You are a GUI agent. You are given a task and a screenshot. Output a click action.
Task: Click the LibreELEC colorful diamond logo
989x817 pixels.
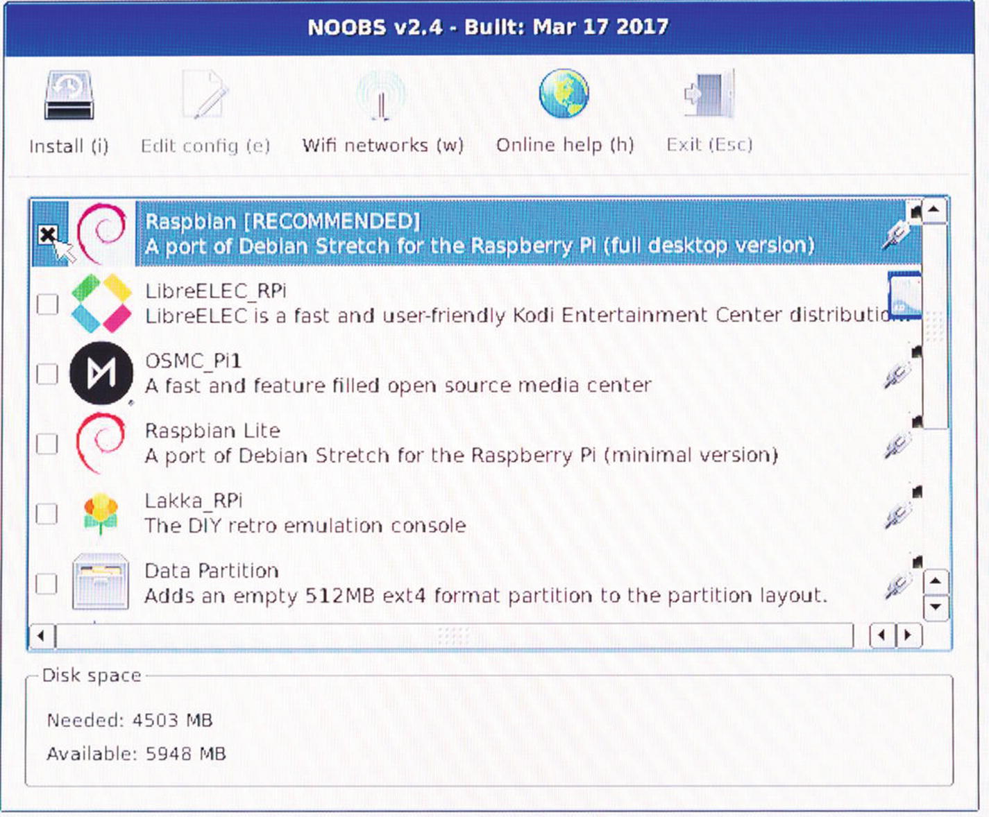(102, 303)
